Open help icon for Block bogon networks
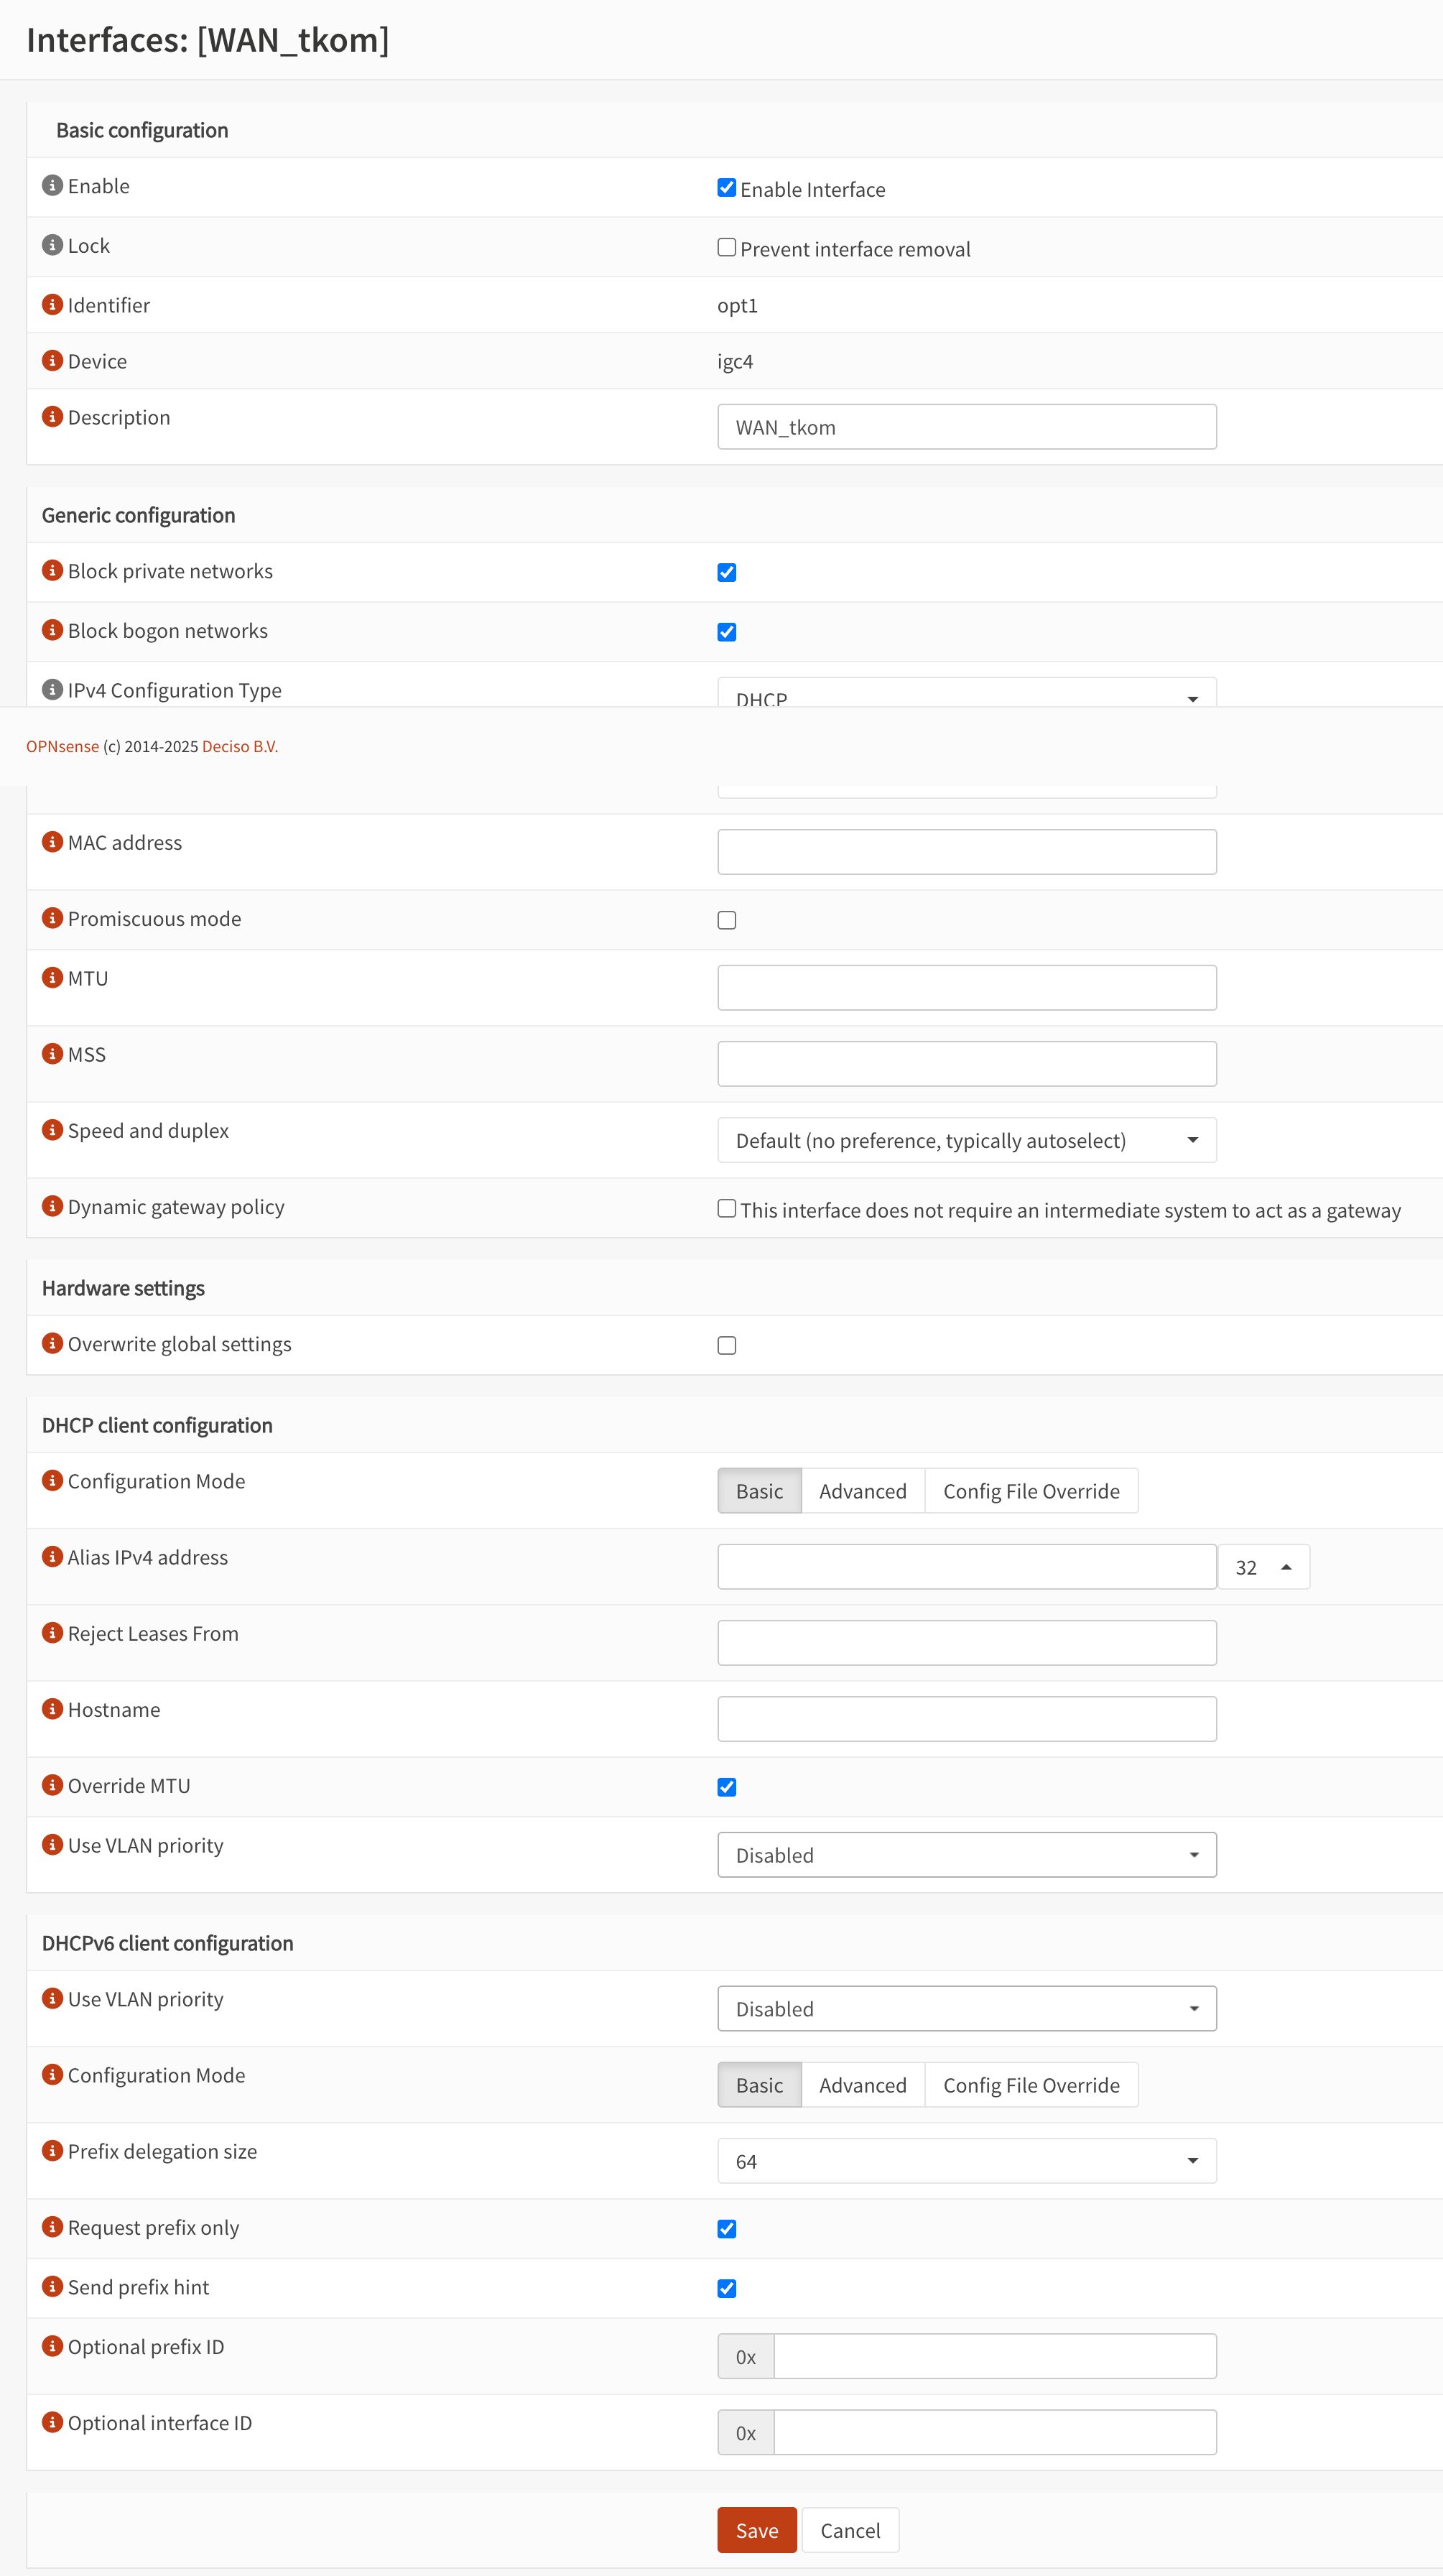 pyautogui.click(x=52, y=630)
